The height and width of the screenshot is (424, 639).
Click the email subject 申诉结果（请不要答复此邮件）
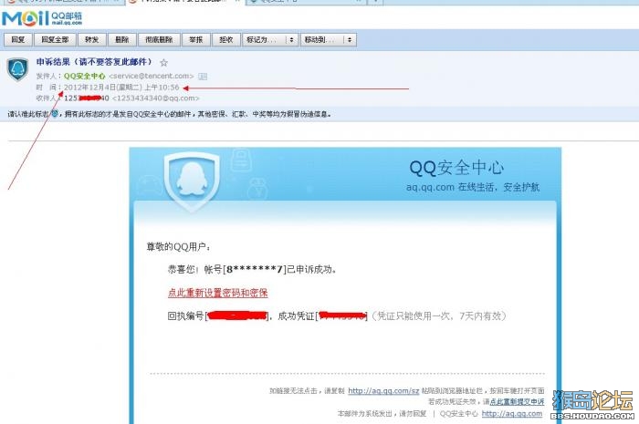click(x=94, y=62)
